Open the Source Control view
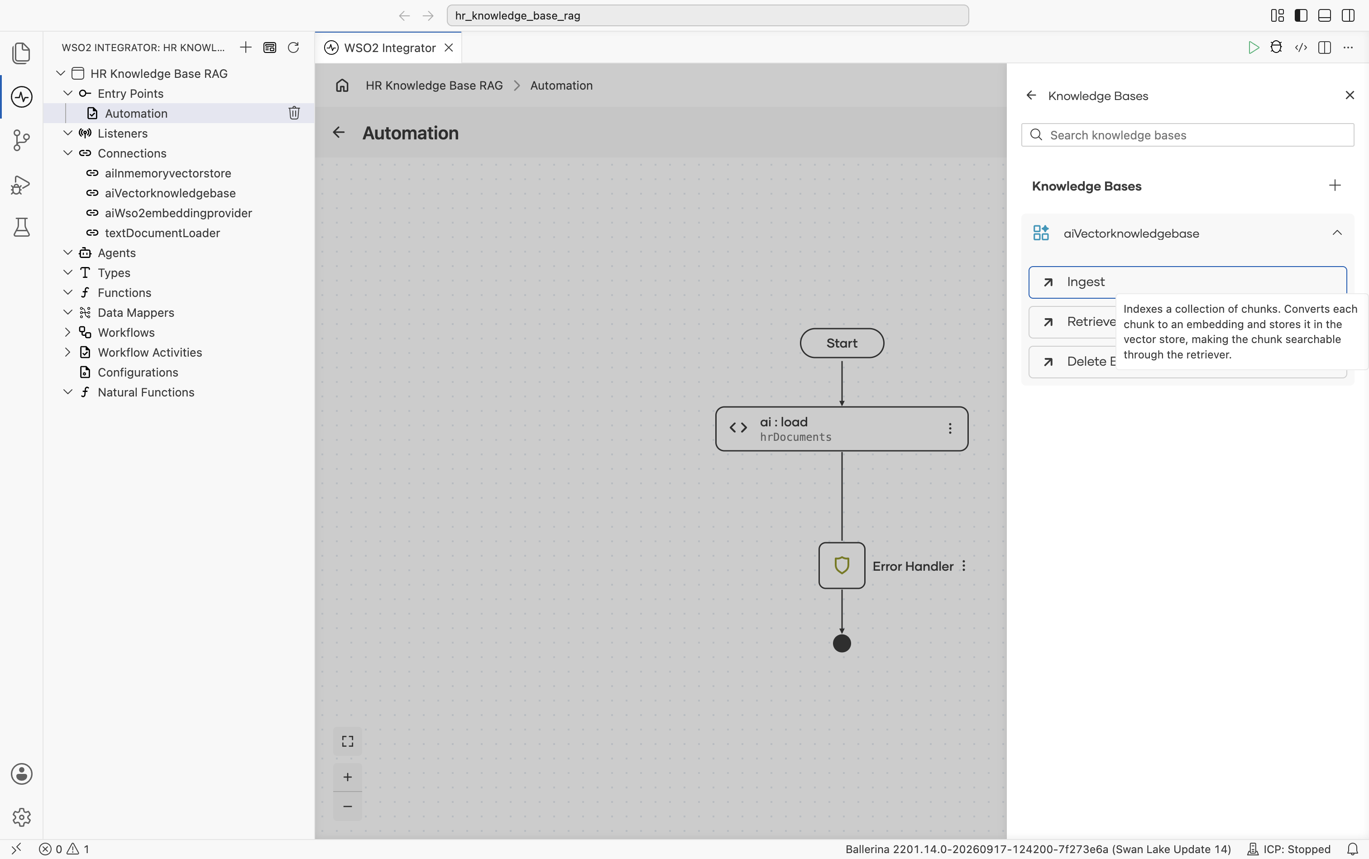This screenshot has height=859, width=1369. tap(21, 140)
